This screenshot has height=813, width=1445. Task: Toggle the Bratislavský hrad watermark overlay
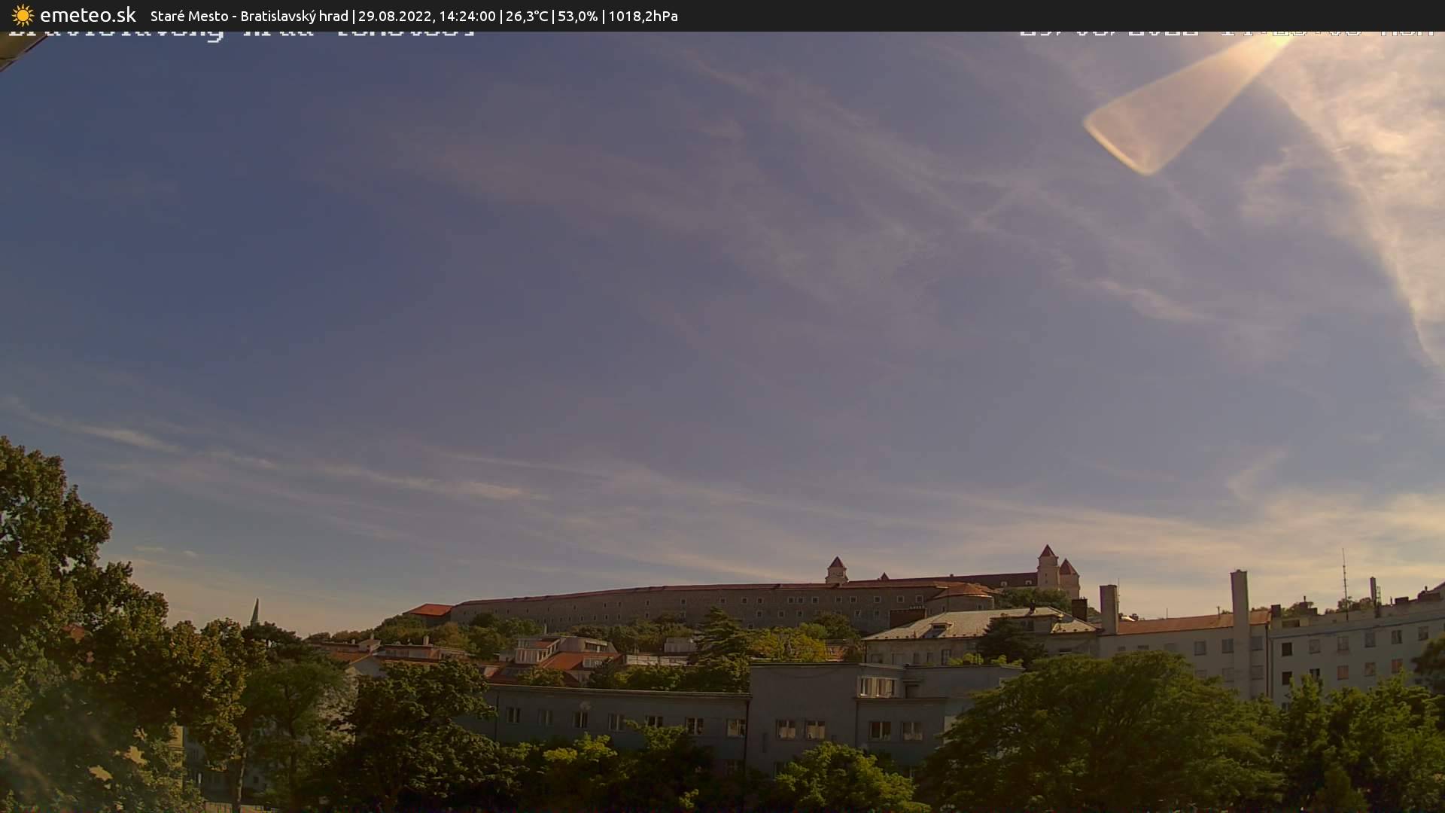(241, 32)
